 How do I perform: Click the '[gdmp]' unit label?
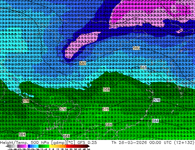[59, 143]
